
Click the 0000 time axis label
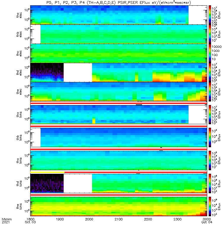tap(207, 219)
